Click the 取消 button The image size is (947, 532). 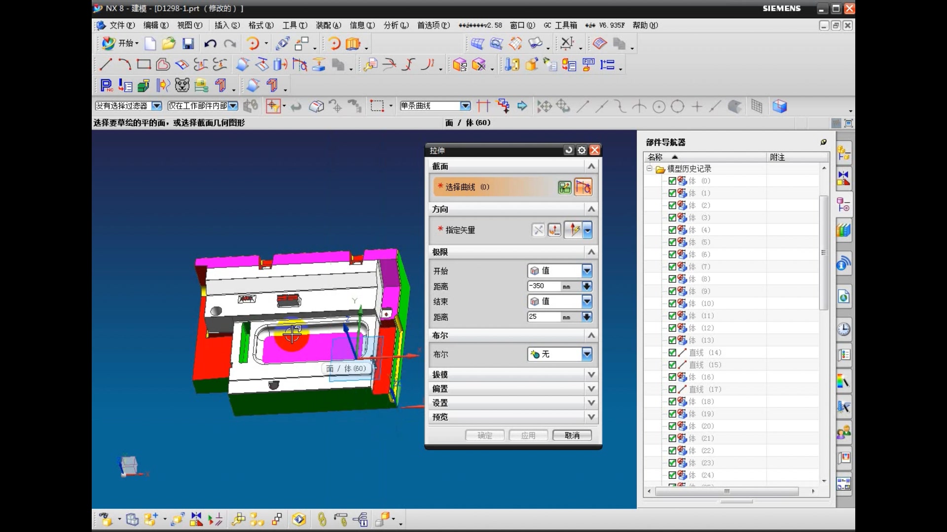[x=572, y=435]
